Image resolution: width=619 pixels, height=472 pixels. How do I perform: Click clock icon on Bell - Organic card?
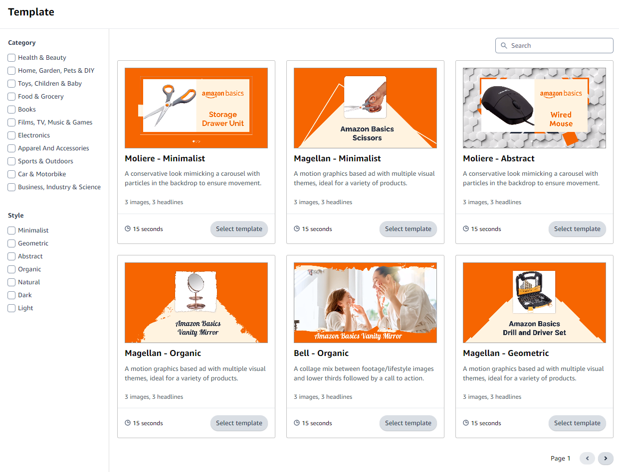tap(297, 423)
